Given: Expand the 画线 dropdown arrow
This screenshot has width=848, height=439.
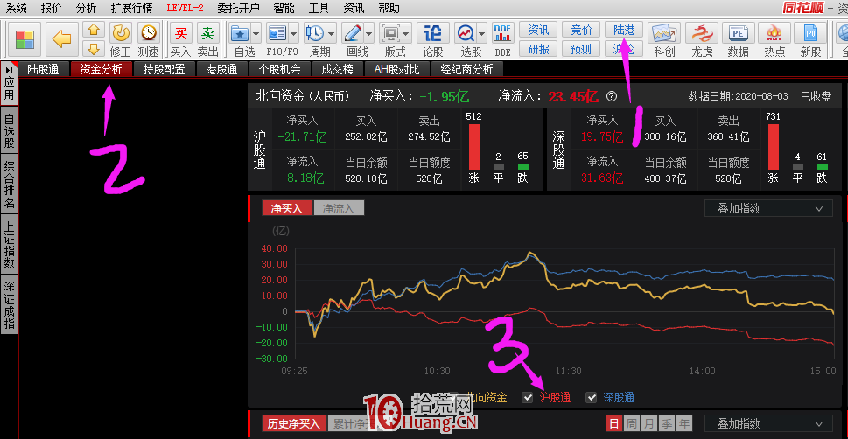Looking at the screenshot, I should pyautogui.click(x=368, y=33).
